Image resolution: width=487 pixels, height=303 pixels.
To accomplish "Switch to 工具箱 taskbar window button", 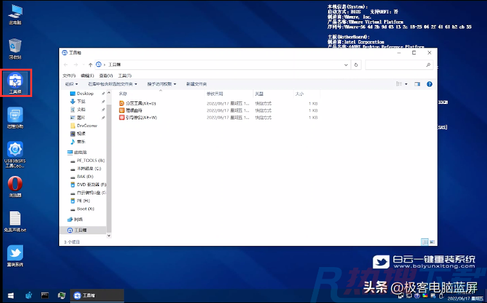I will [97, 295].
